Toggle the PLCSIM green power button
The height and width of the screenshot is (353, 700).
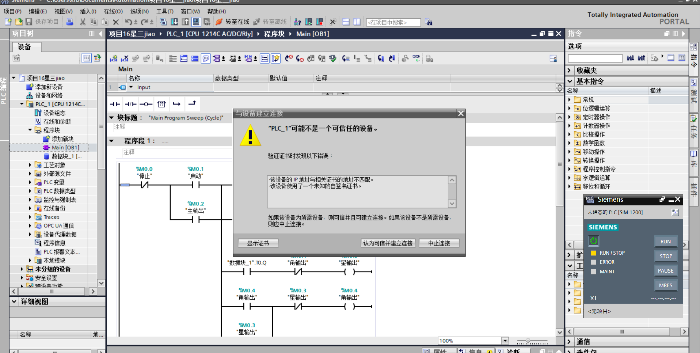tap(594, 241)
